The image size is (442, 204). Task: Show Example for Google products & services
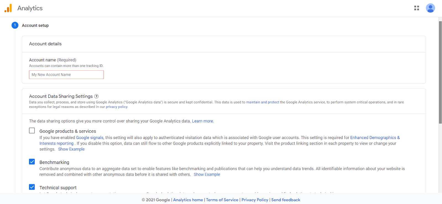coord(71,149)
